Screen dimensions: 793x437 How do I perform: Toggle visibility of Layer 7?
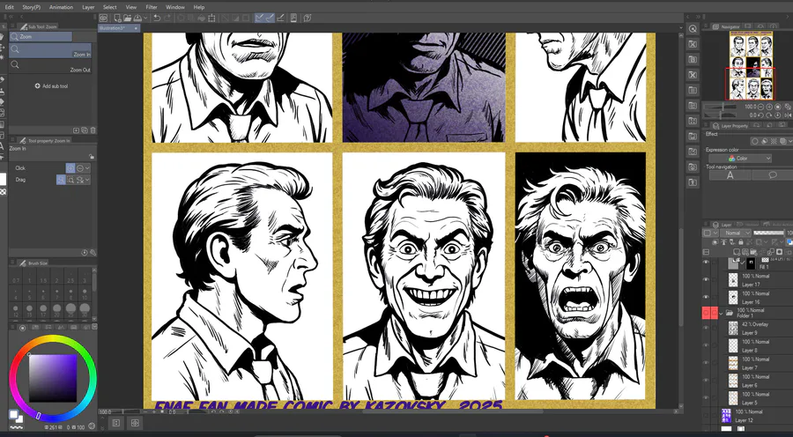706,363
